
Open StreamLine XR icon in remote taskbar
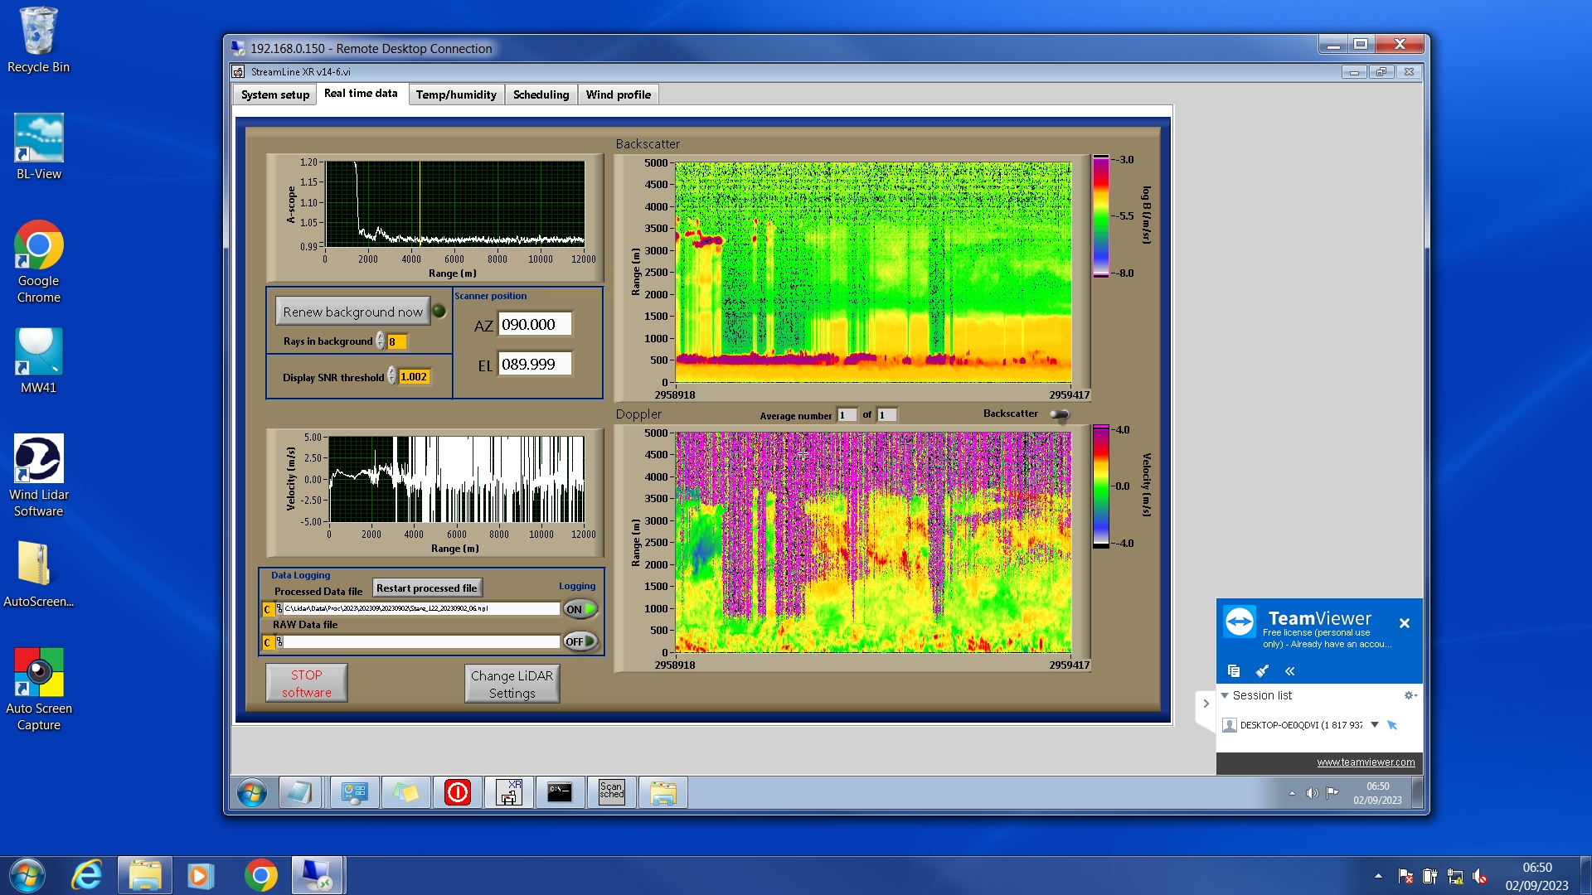[x=509, y=793]
